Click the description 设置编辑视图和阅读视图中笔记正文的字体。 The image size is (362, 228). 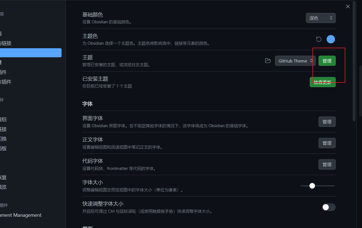(123, 147)
